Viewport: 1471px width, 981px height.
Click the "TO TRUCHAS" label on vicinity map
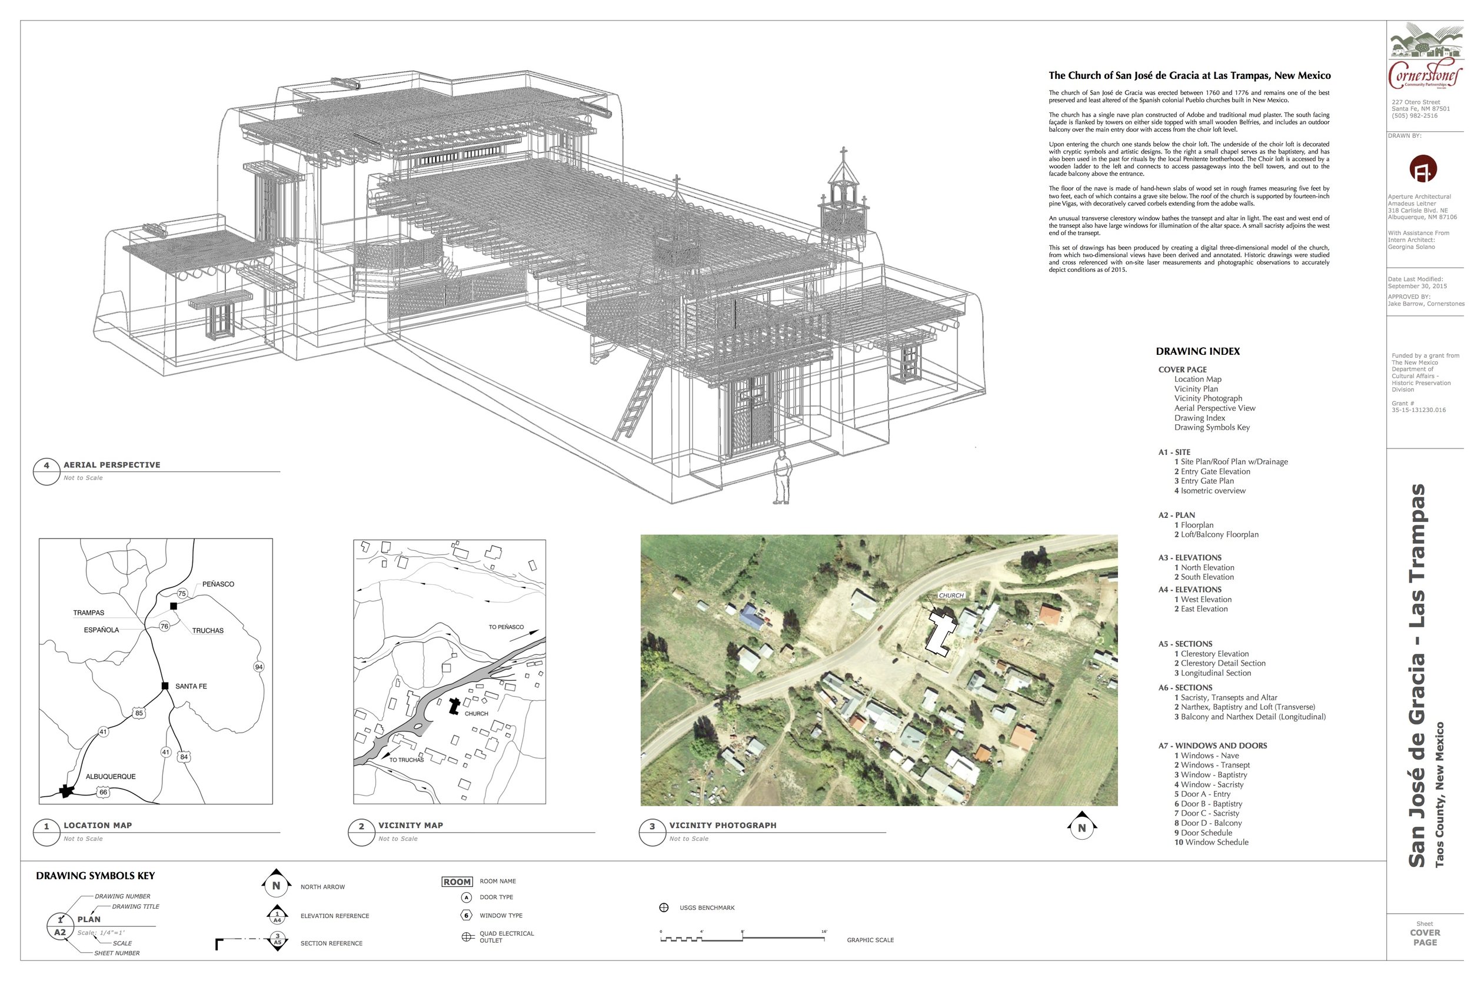(x=407, y=760)
